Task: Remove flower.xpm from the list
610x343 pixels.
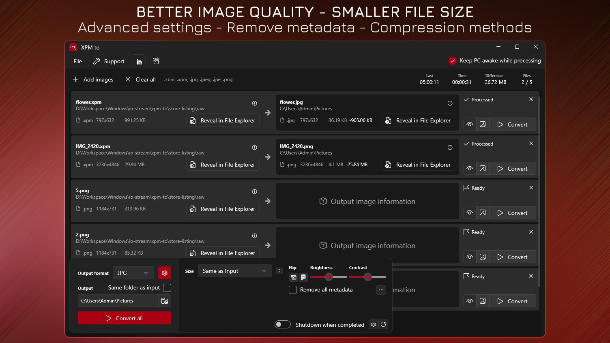Action: [x=531, y=99]
